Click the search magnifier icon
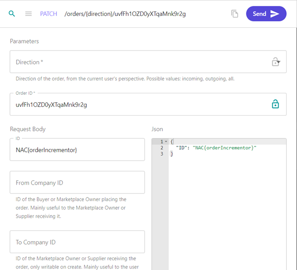297x270 pixels. [12, 14]
